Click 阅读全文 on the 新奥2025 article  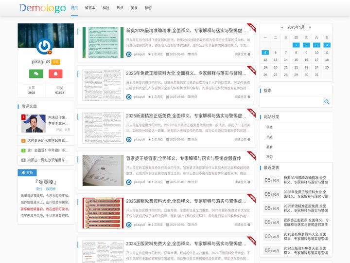(242, 54)
